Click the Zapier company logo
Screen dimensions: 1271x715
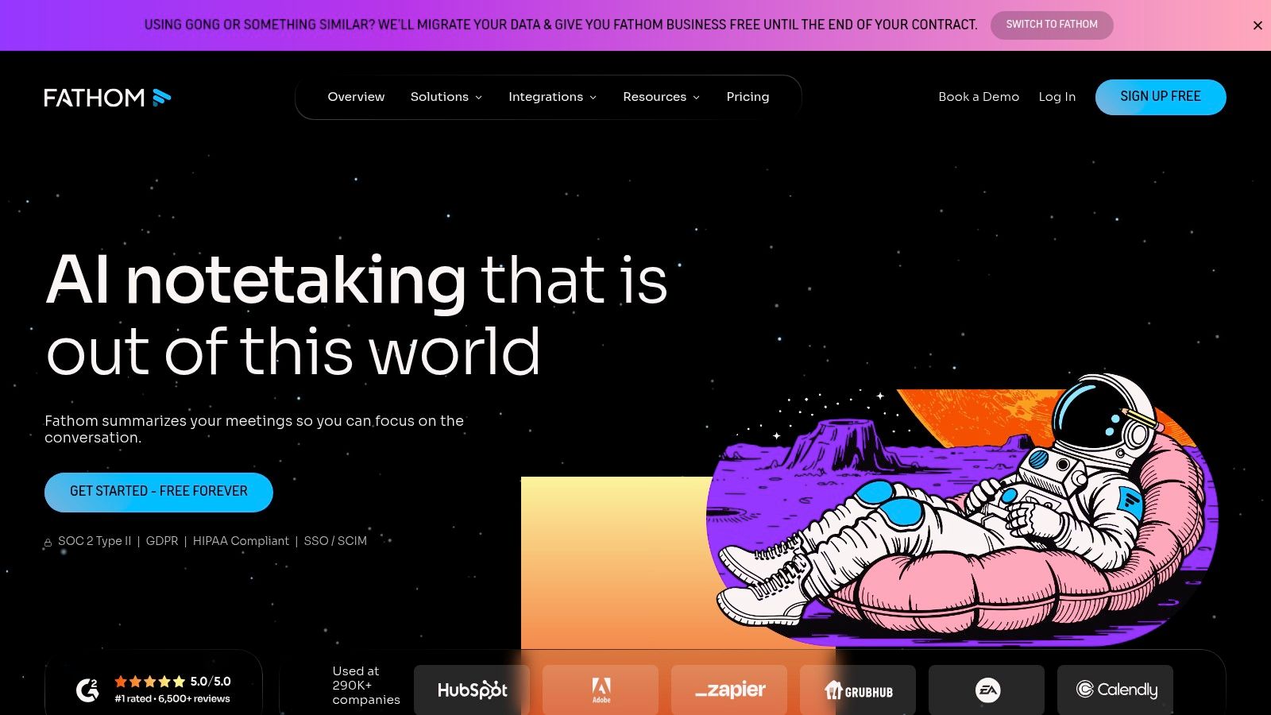[x=730, y=690]
